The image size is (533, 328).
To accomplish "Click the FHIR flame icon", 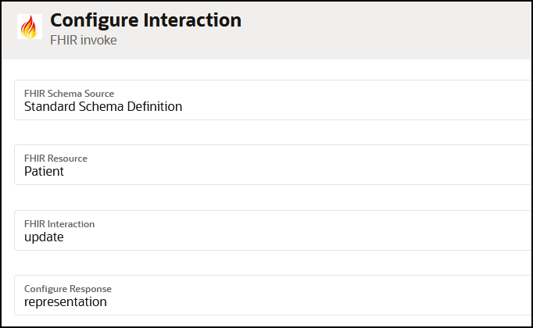I will coord(30,27).
